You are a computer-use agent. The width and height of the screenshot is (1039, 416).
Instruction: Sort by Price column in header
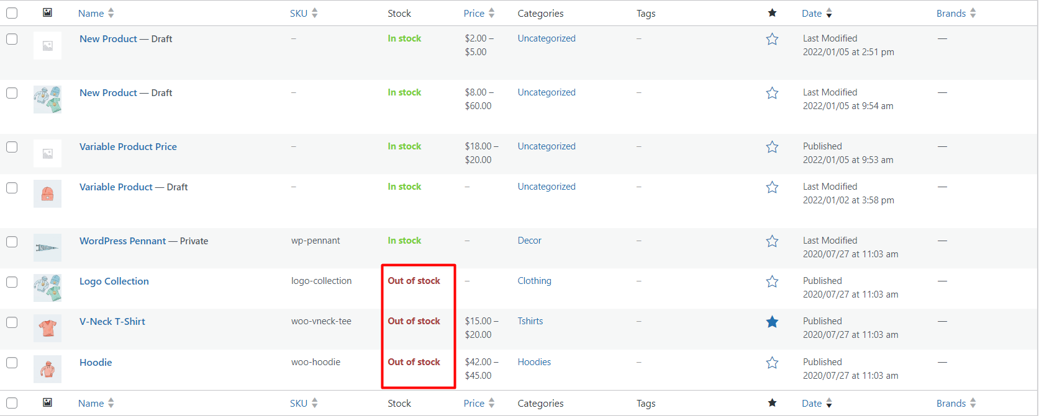[x=474, y=13]
